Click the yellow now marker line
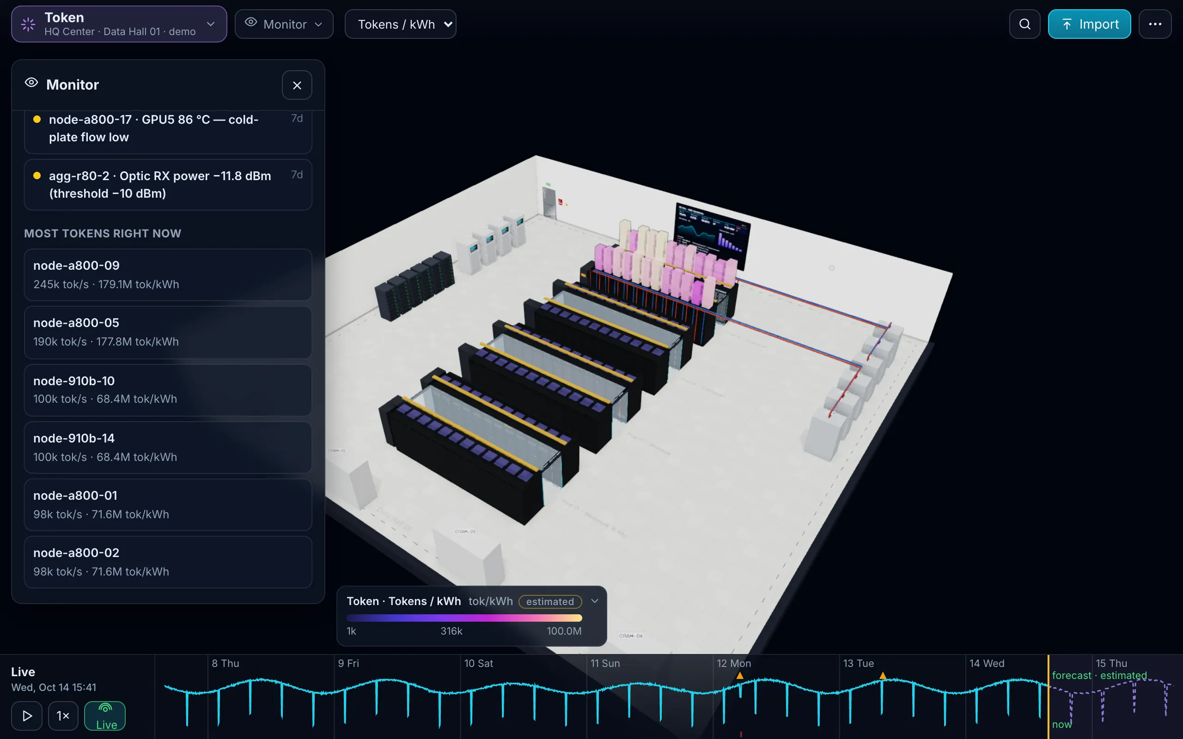The width and height of the screenshot is (1183, 739). pyautogui.click(x=1048, y=697)
